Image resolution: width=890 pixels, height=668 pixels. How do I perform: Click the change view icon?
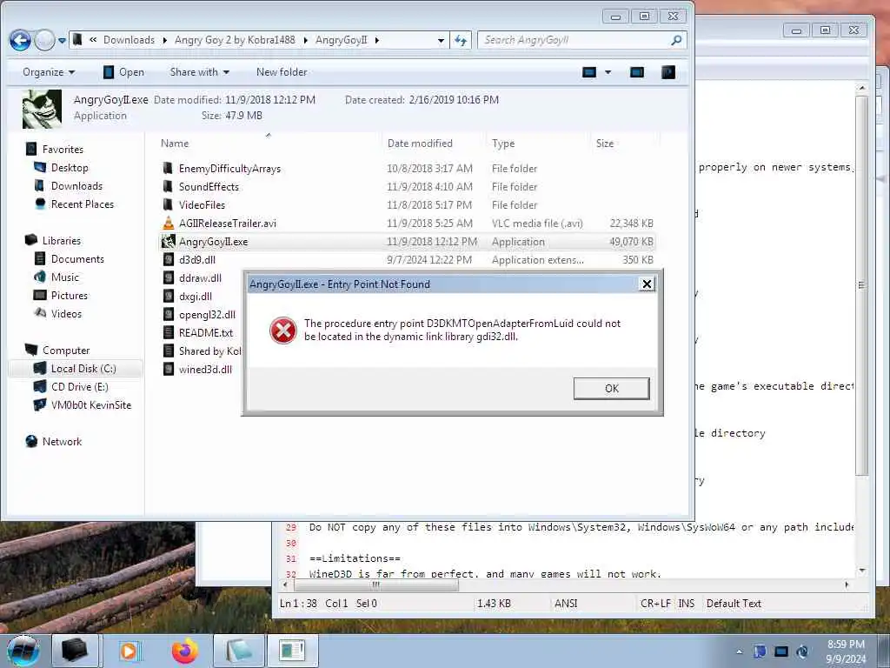tap(589, 72)
